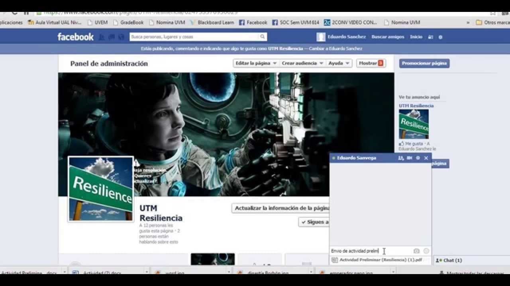
Task: Expand the 'Ayuda' dropdown menu
Action: [x=339, y=63]
